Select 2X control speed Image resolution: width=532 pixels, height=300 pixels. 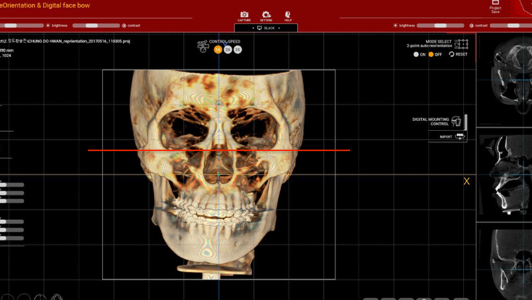[228, 50]
